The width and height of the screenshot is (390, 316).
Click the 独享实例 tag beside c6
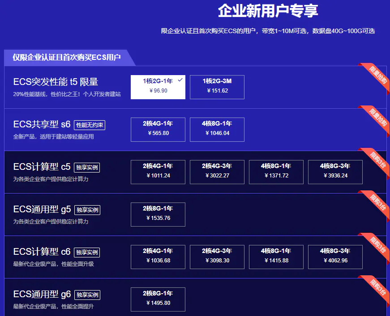click(x=87, y=253)
